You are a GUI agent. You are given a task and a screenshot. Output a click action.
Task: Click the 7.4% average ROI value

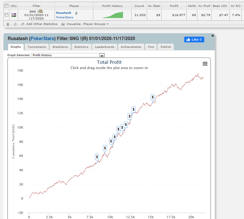[x=236, y=15]
